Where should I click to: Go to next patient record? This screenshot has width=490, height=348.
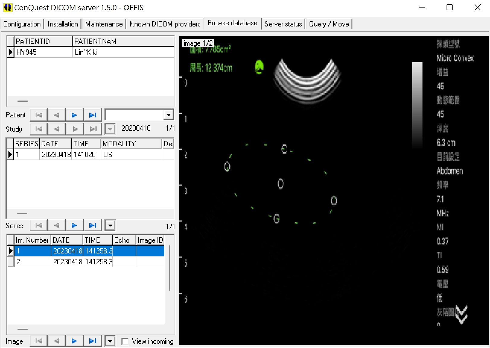(74, 115)
